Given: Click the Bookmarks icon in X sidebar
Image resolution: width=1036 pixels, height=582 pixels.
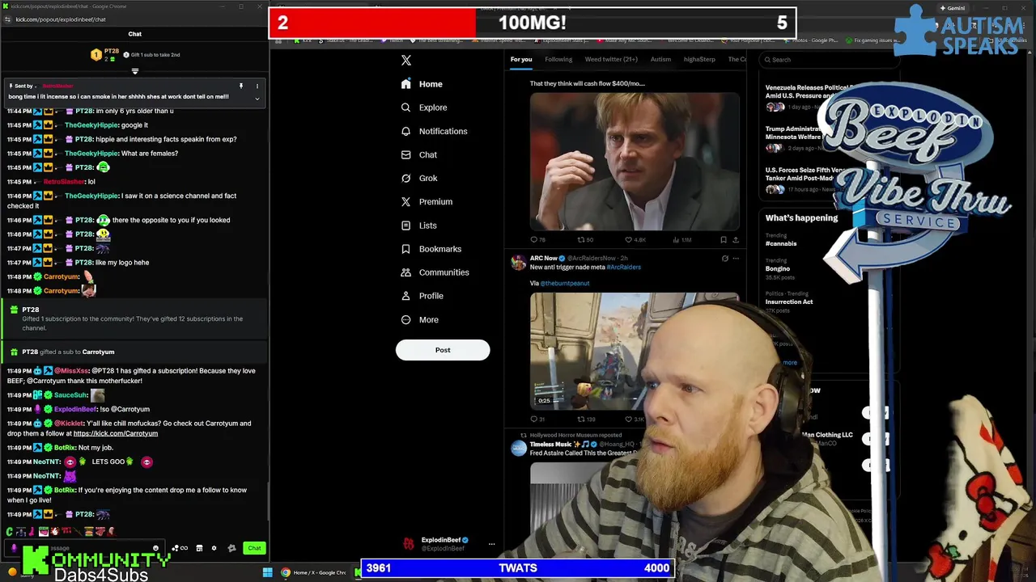Looking at the screenshot, I should (405, 249).
